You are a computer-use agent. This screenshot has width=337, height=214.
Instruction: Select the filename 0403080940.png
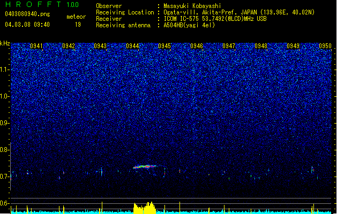[27, 14]
